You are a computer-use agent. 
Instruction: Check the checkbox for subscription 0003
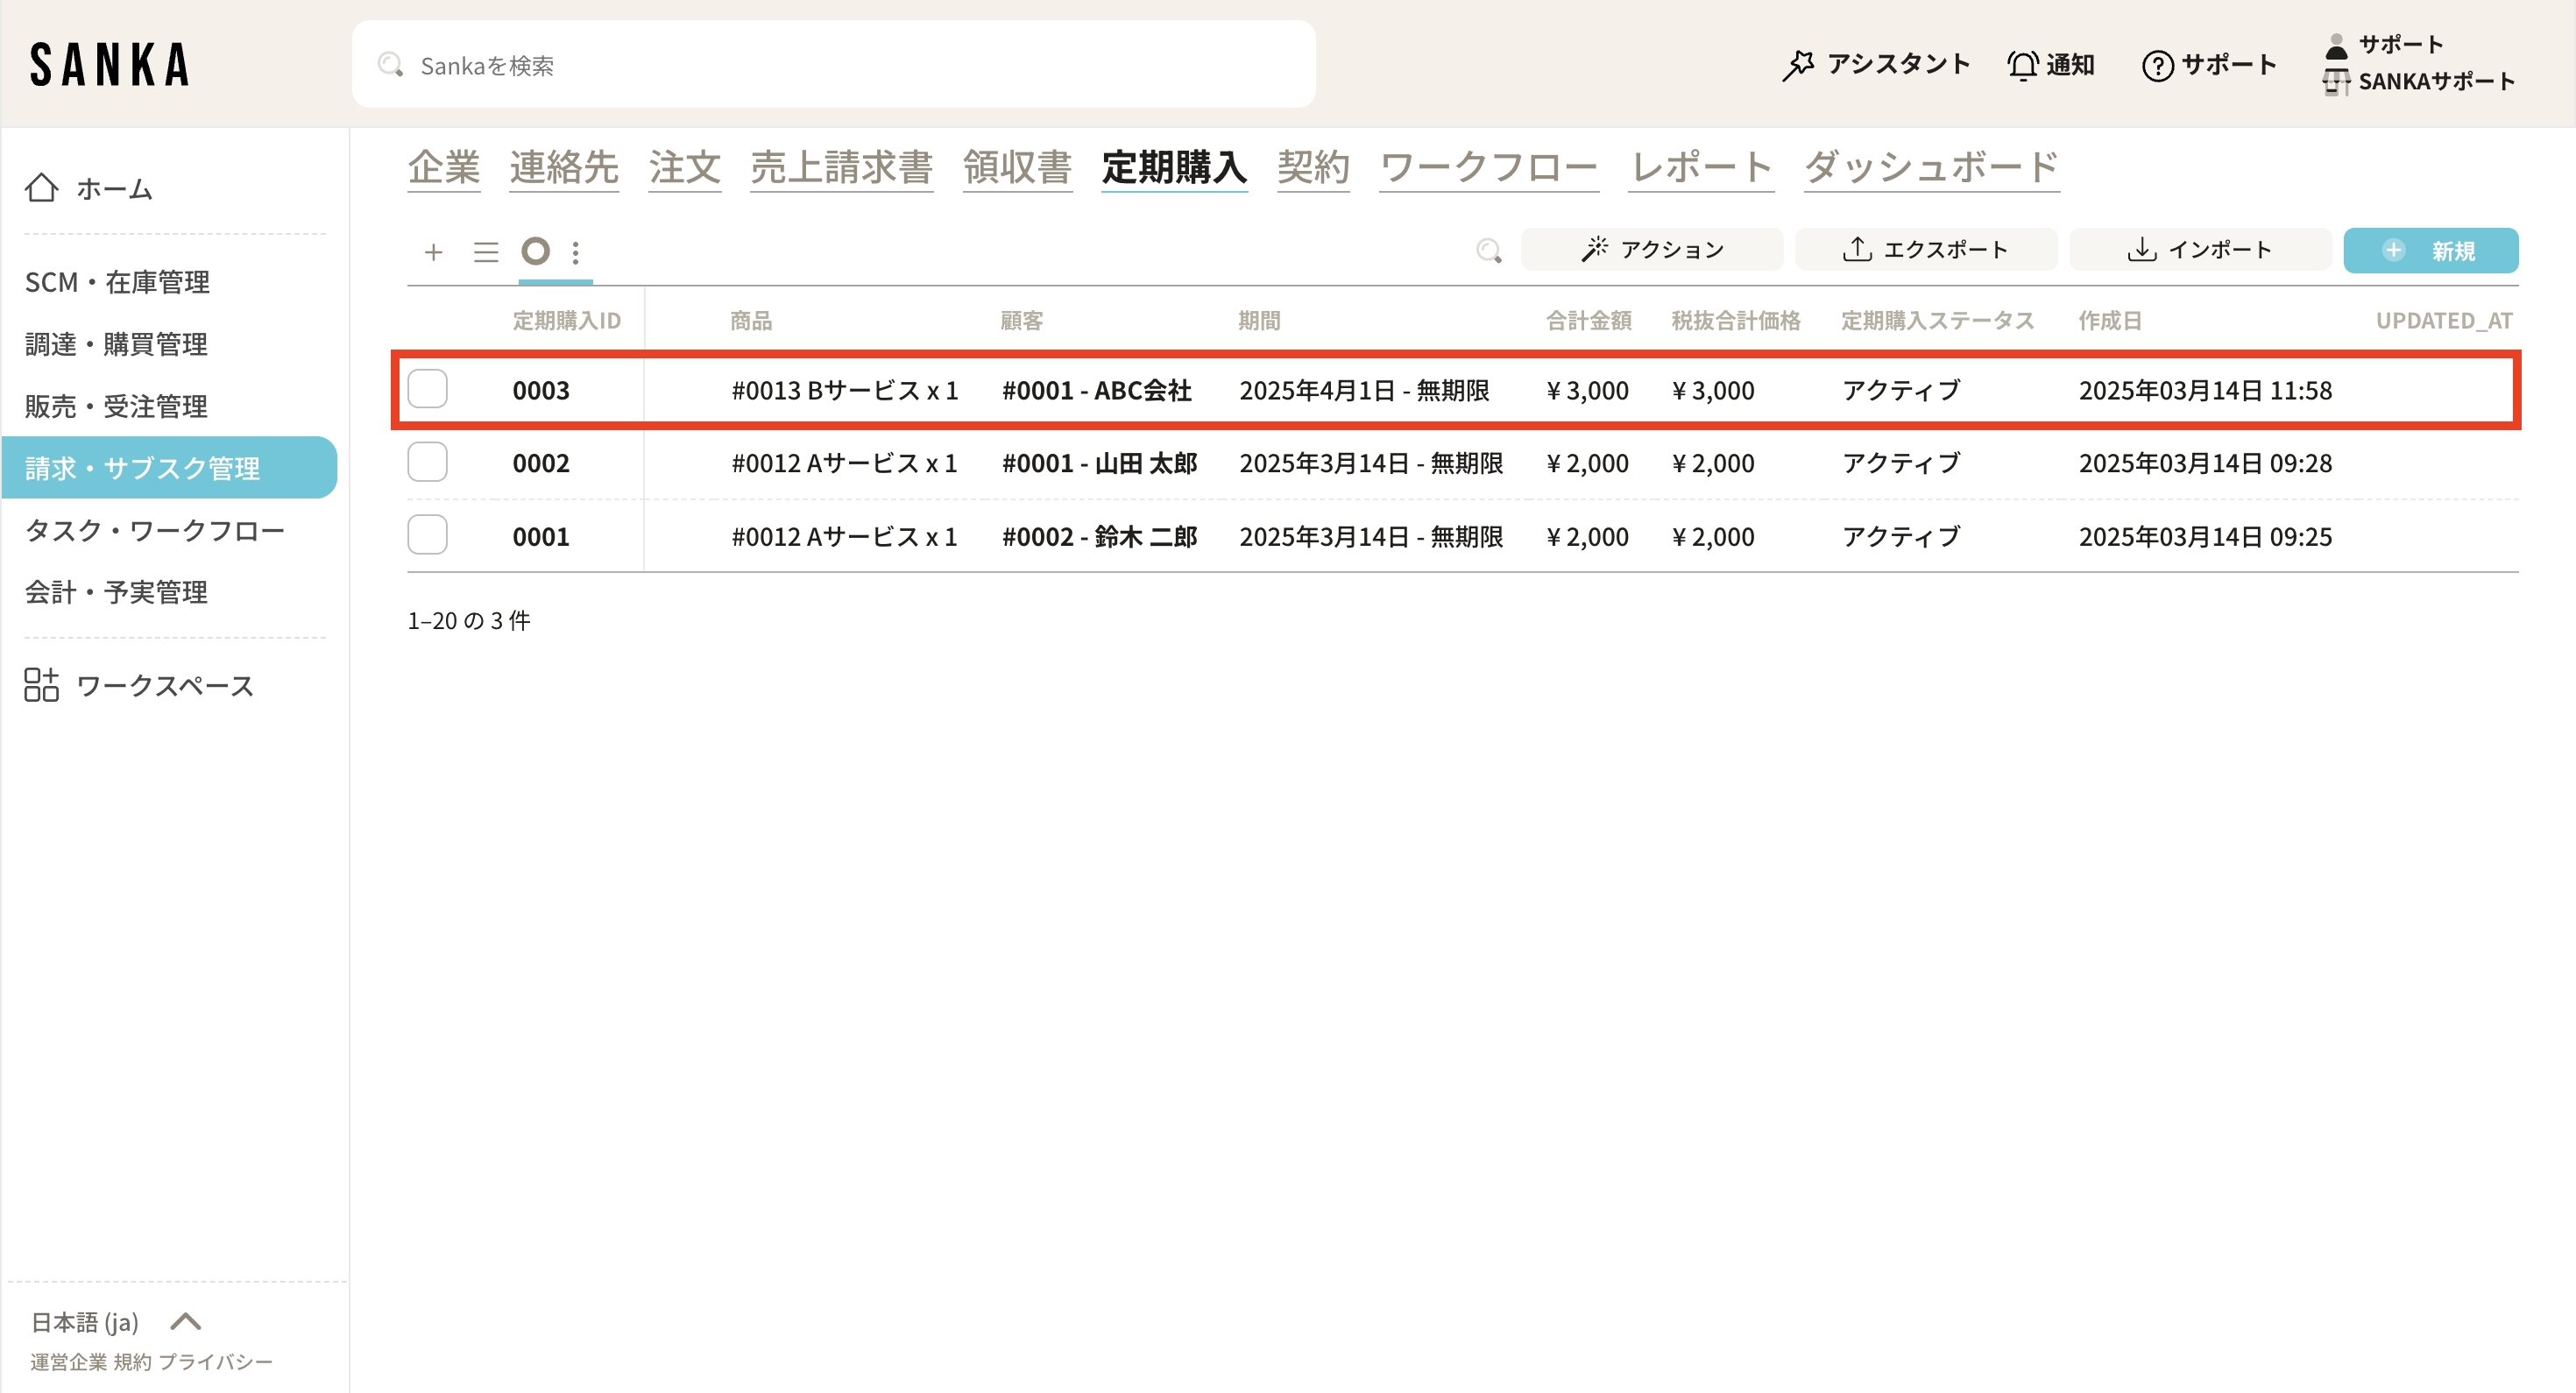[427, 389]
